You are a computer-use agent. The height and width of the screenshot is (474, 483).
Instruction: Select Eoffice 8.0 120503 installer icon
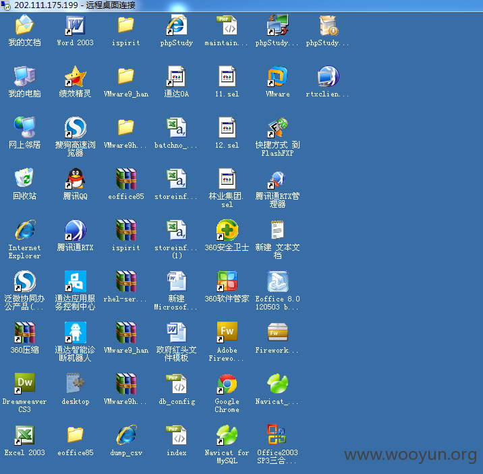tap(277, 280)
